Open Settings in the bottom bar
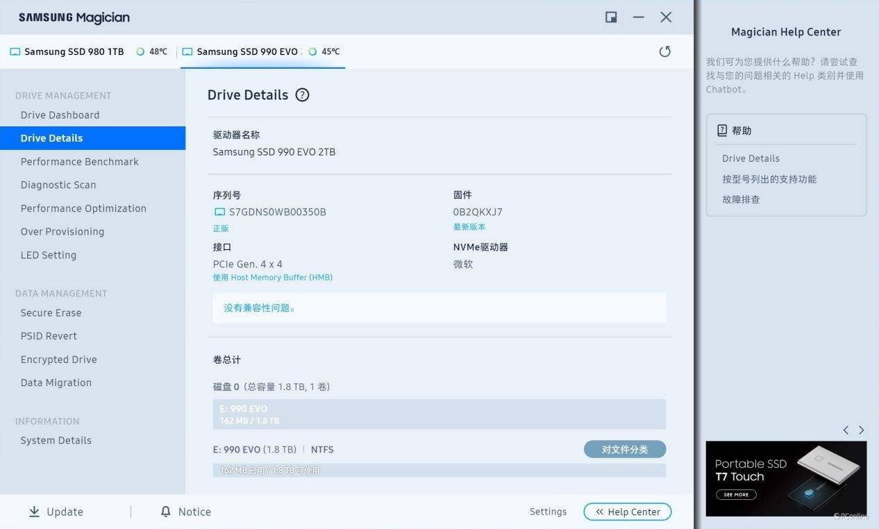The height and width of the screenshot is (529, 879). tap(548, 512)
